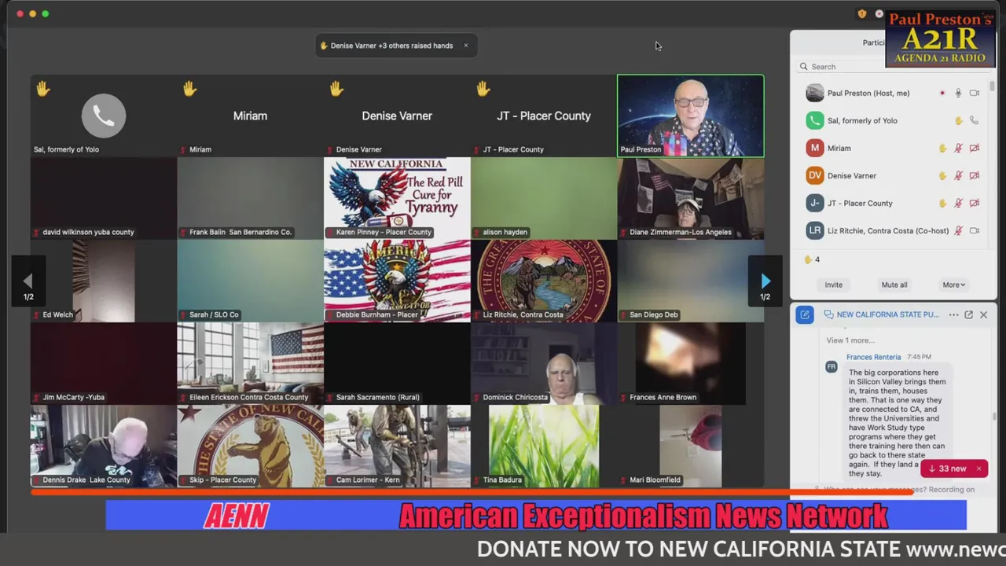This screenshot has height=566, width=1006.
Task: Click raised hand icon on Miriam's video tile
Action: pyautogui.click(x=189, y=89)
